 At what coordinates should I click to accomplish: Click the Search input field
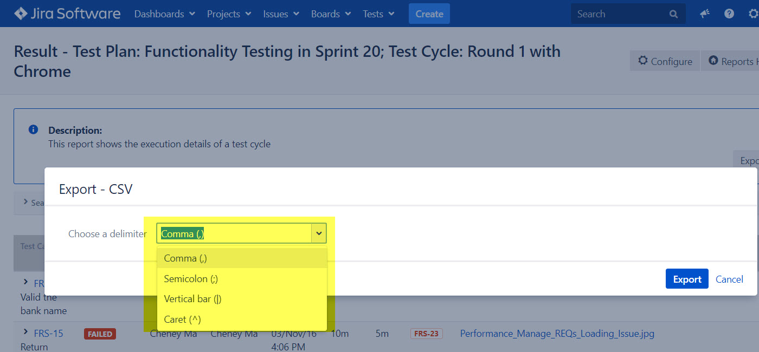coord(618,14)
